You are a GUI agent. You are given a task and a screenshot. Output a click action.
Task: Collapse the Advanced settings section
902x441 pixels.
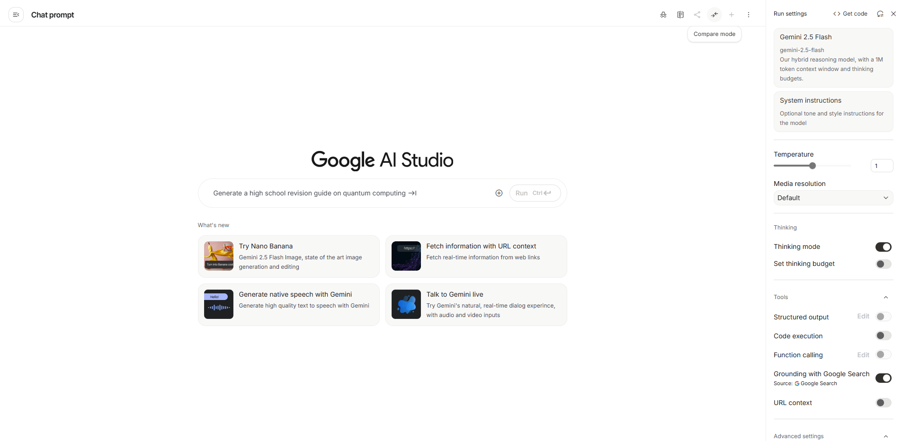pyautogui.click(x=885, y=436)
